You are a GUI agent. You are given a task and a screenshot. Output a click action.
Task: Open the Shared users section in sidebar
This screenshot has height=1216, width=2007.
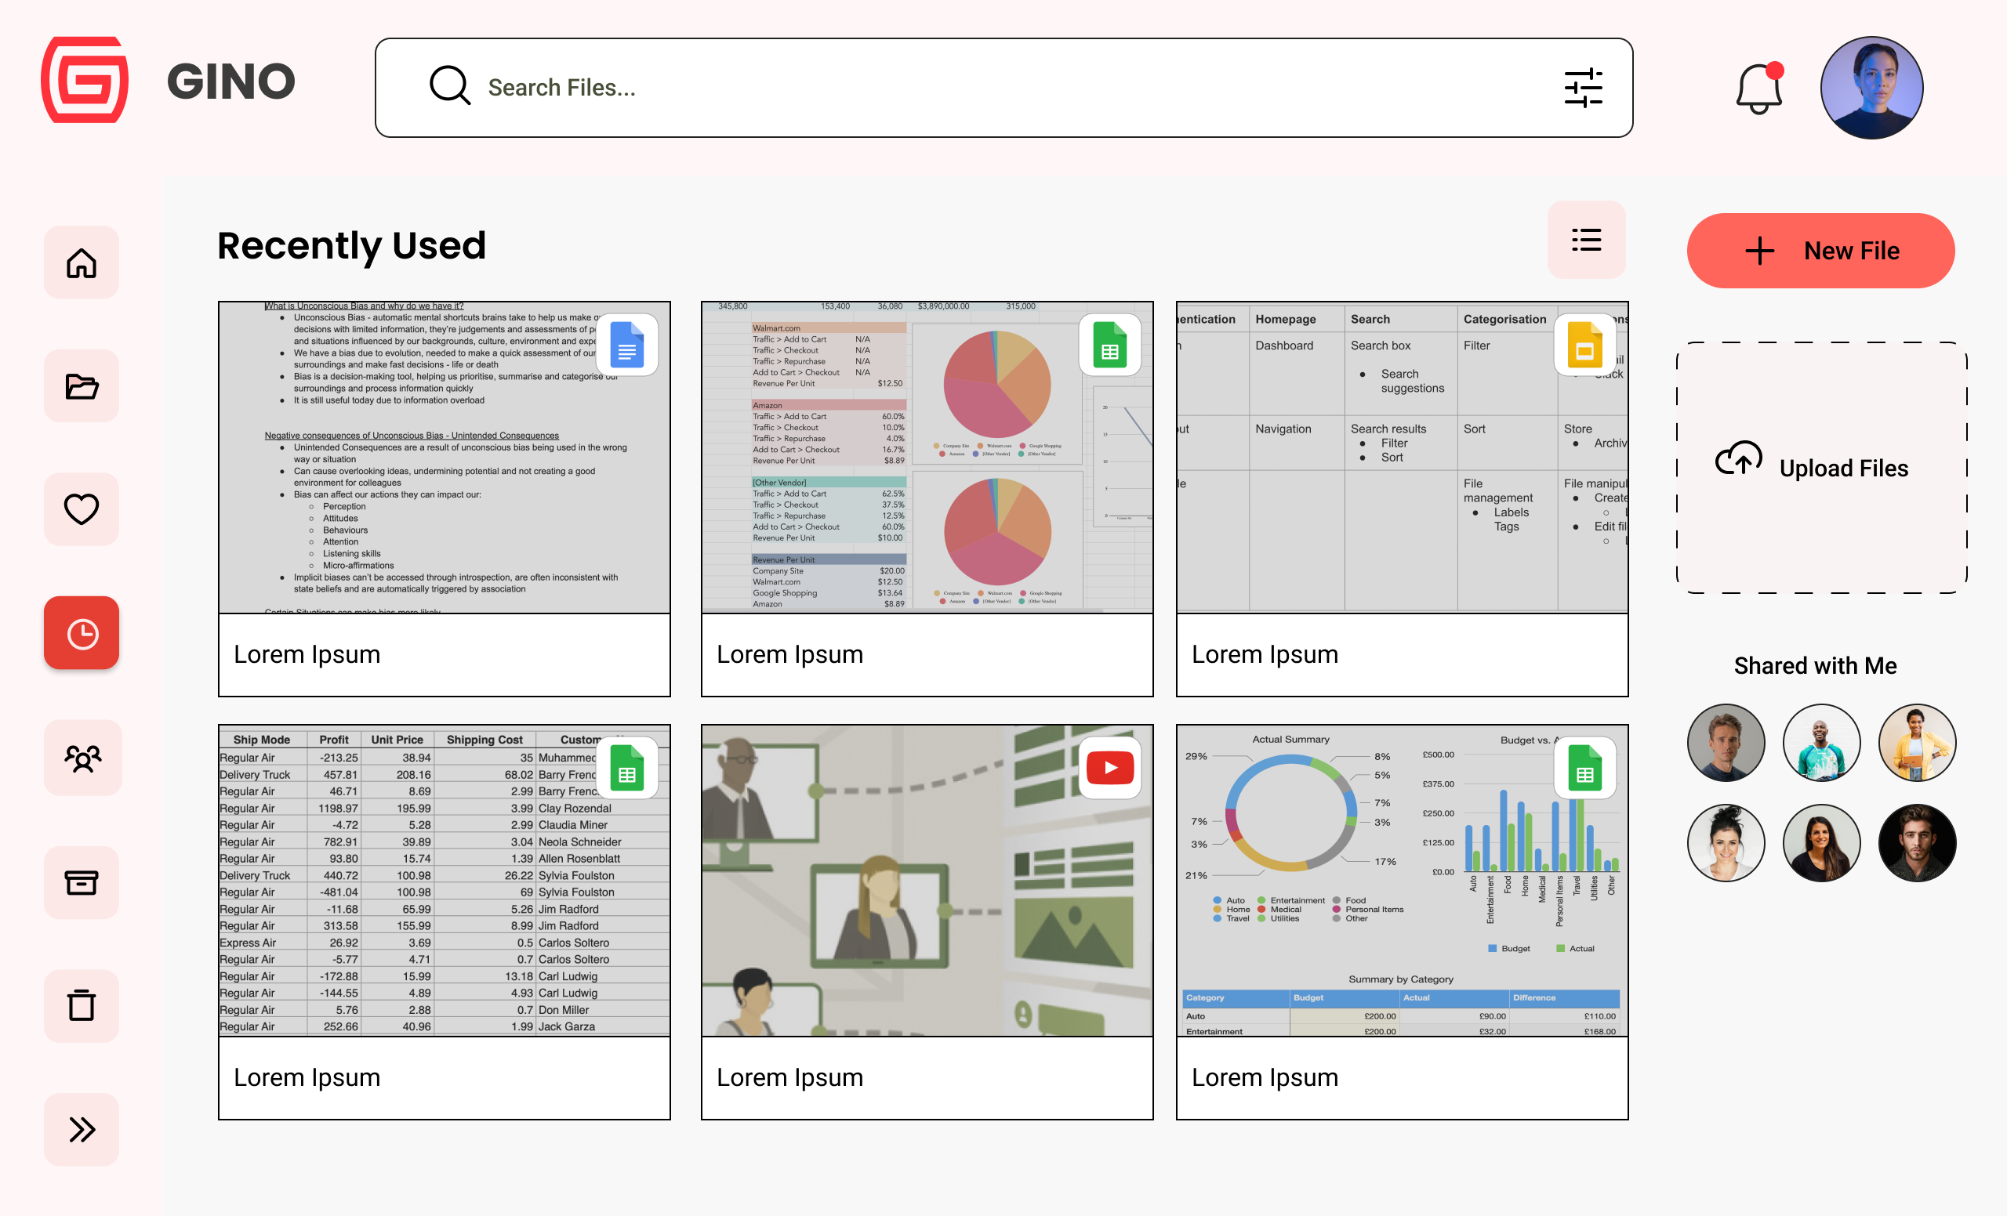(82, 758)
